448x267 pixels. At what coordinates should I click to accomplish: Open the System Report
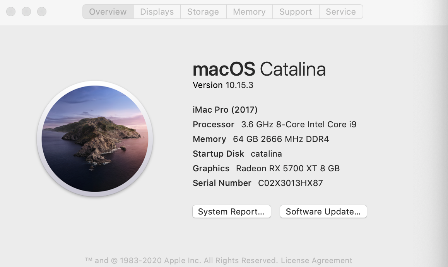pyautogui.click(x=231, y=211)
